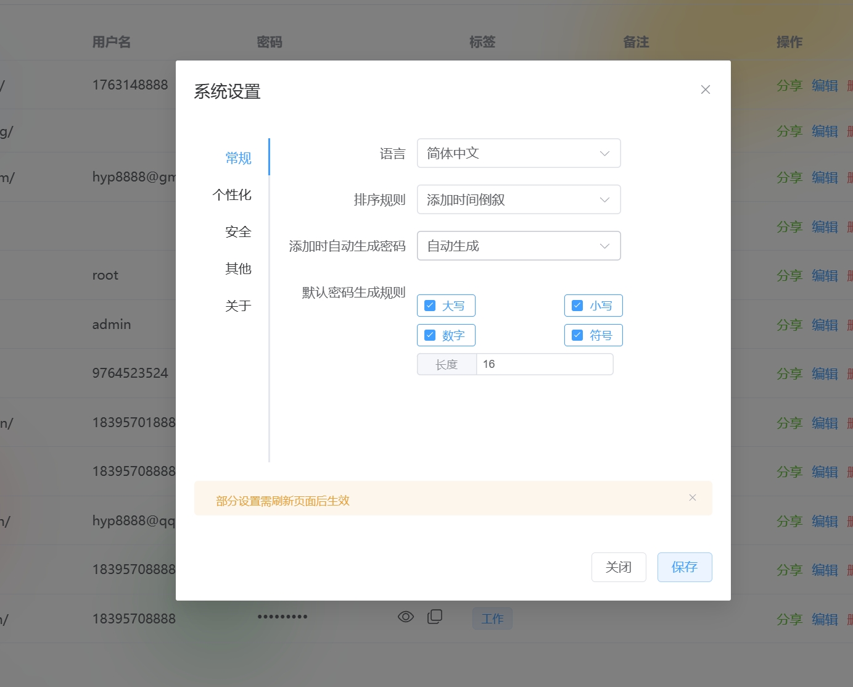Screen dimensions: 853x687
Task: Open the 语言 dropdown showing 简体中文
Action: tap(519, 153)
